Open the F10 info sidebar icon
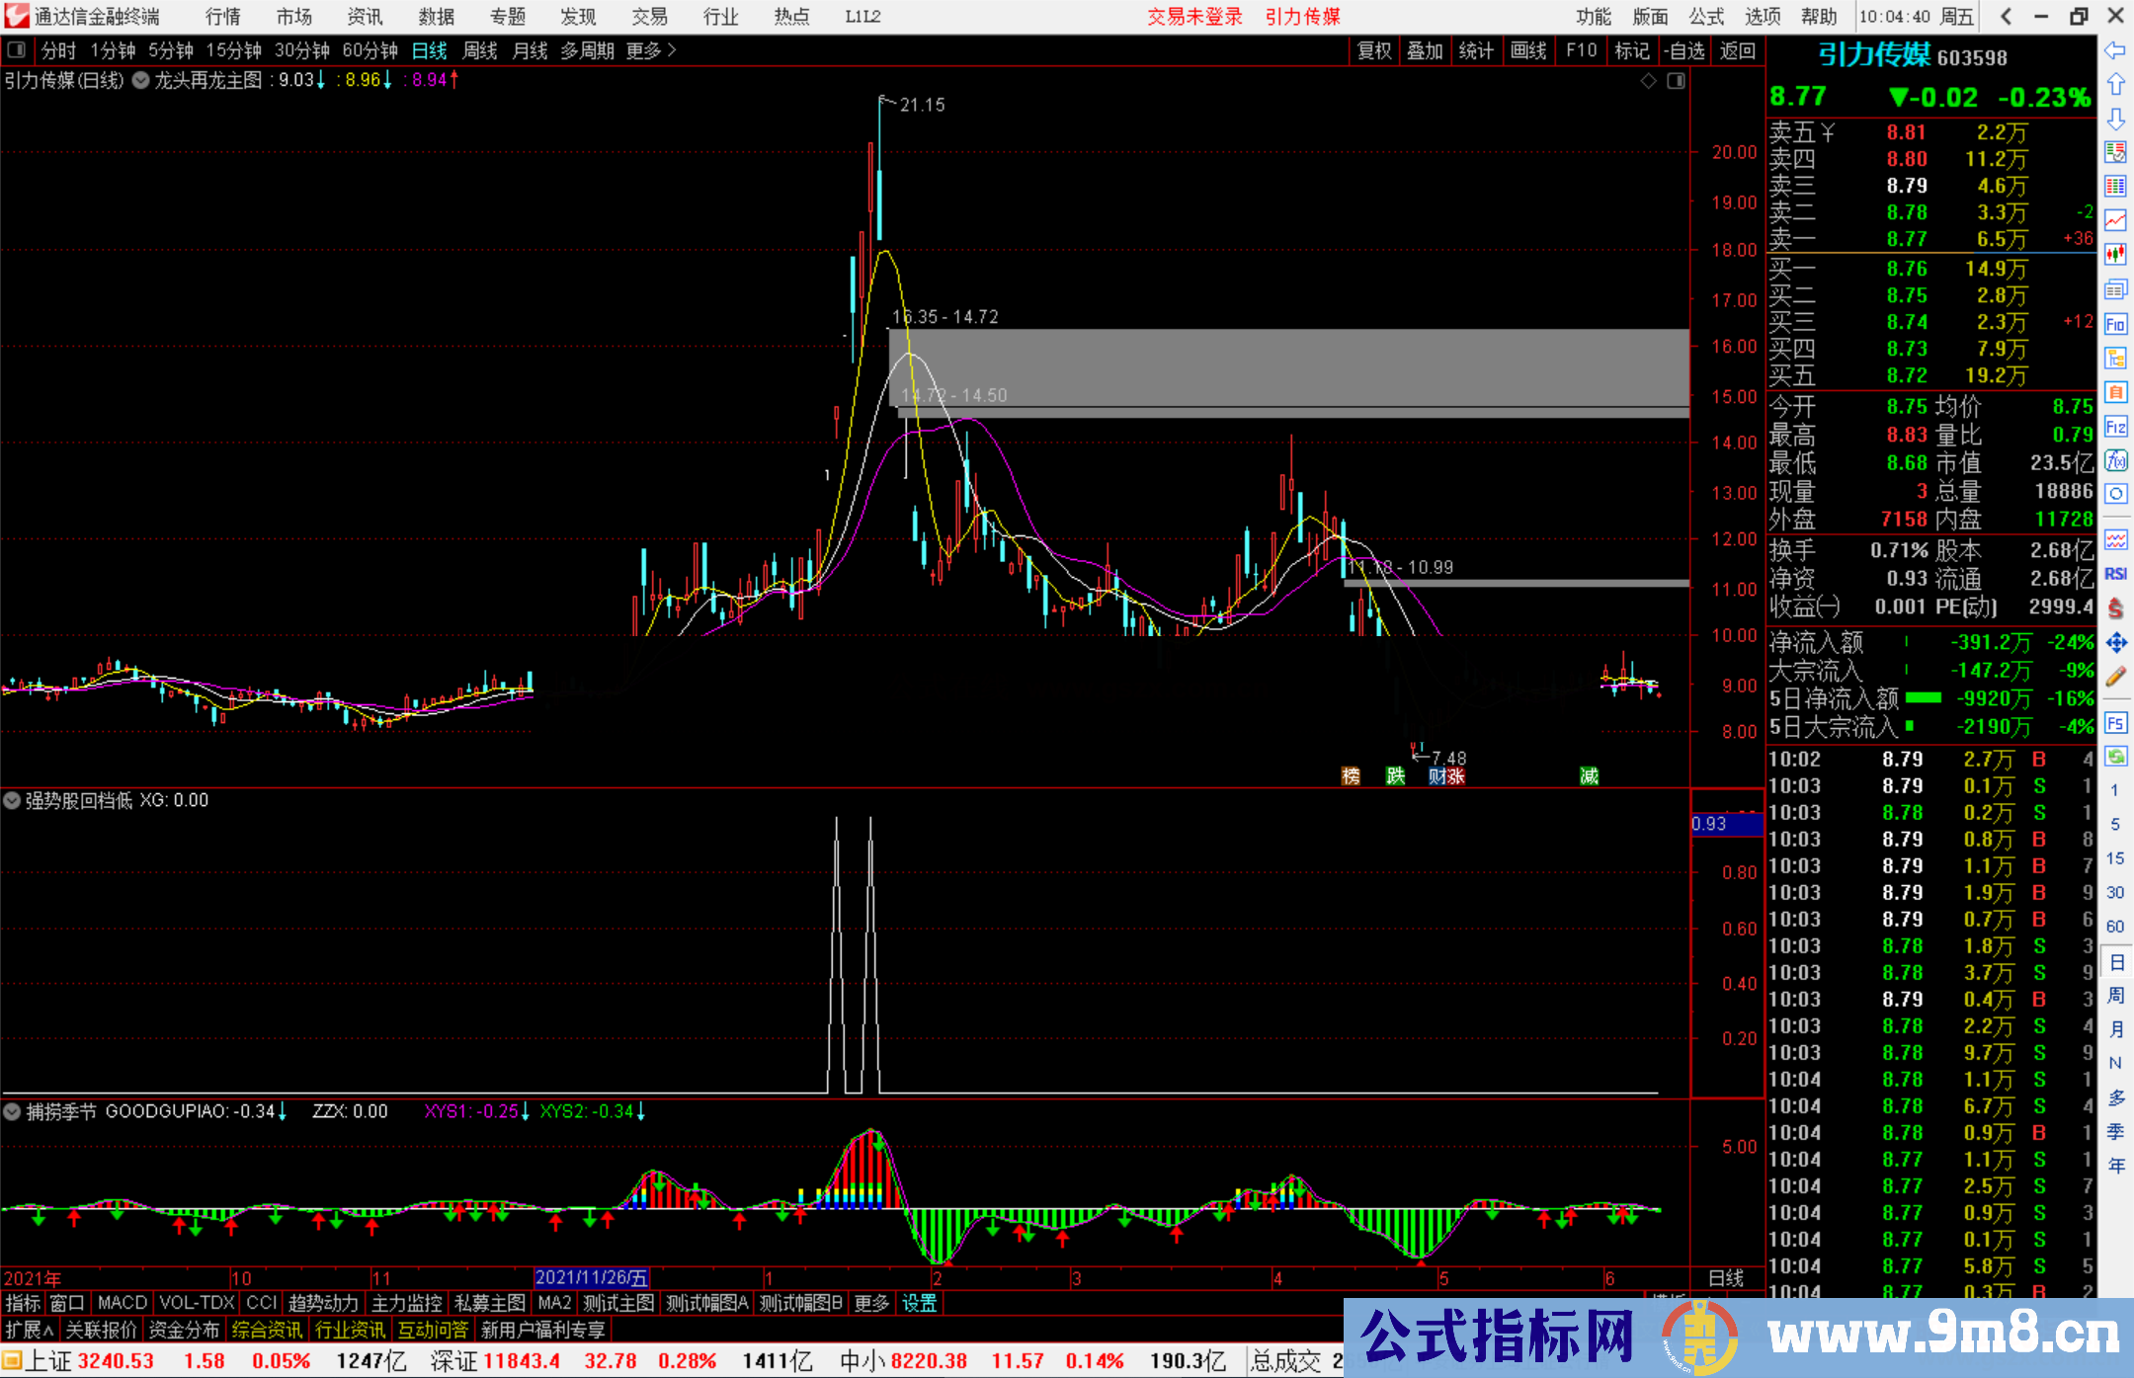Image resolution: width=2134 pixels, height=1378 pixels. coord(2115,324)
